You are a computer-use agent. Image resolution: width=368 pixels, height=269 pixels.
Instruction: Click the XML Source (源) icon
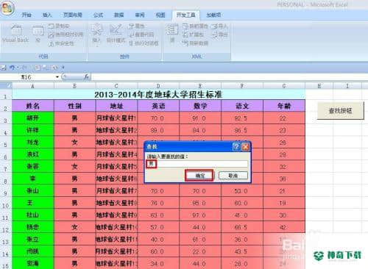[x=172, y=33]
